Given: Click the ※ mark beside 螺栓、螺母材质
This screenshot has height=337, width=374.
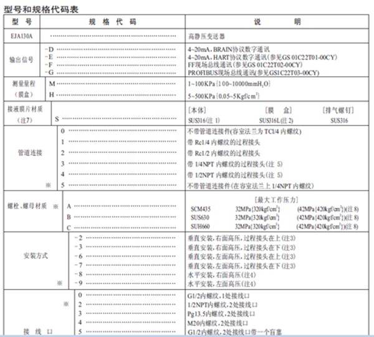Looking at the screenshot, I should click(55, 207).
